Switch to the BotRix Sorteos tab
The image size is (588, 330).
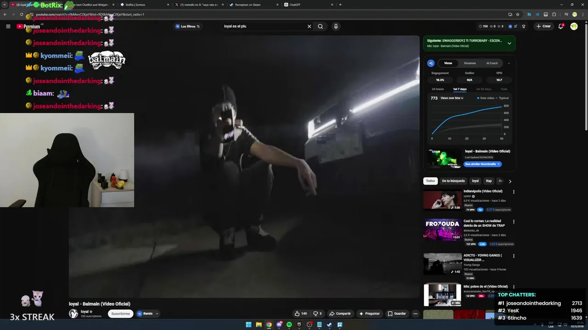[x=144, y=5]
